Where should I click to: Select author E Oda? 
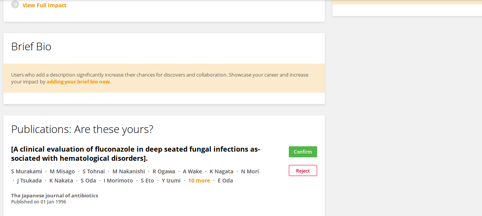pyautogui.click(x=225, y=181)
